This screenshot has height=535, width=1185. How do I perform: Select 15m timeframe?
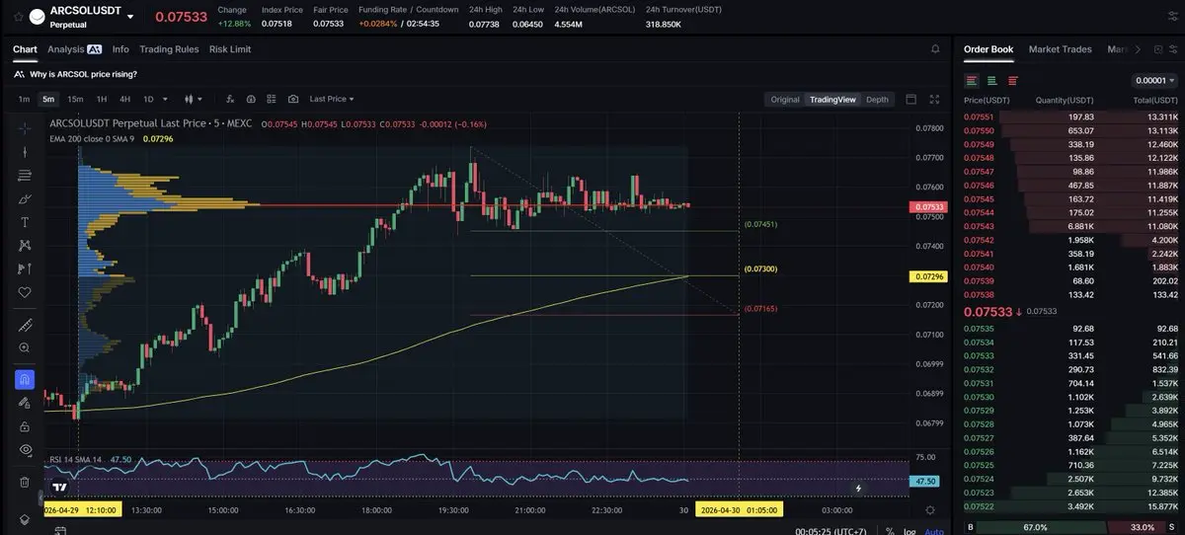point(75,99)
